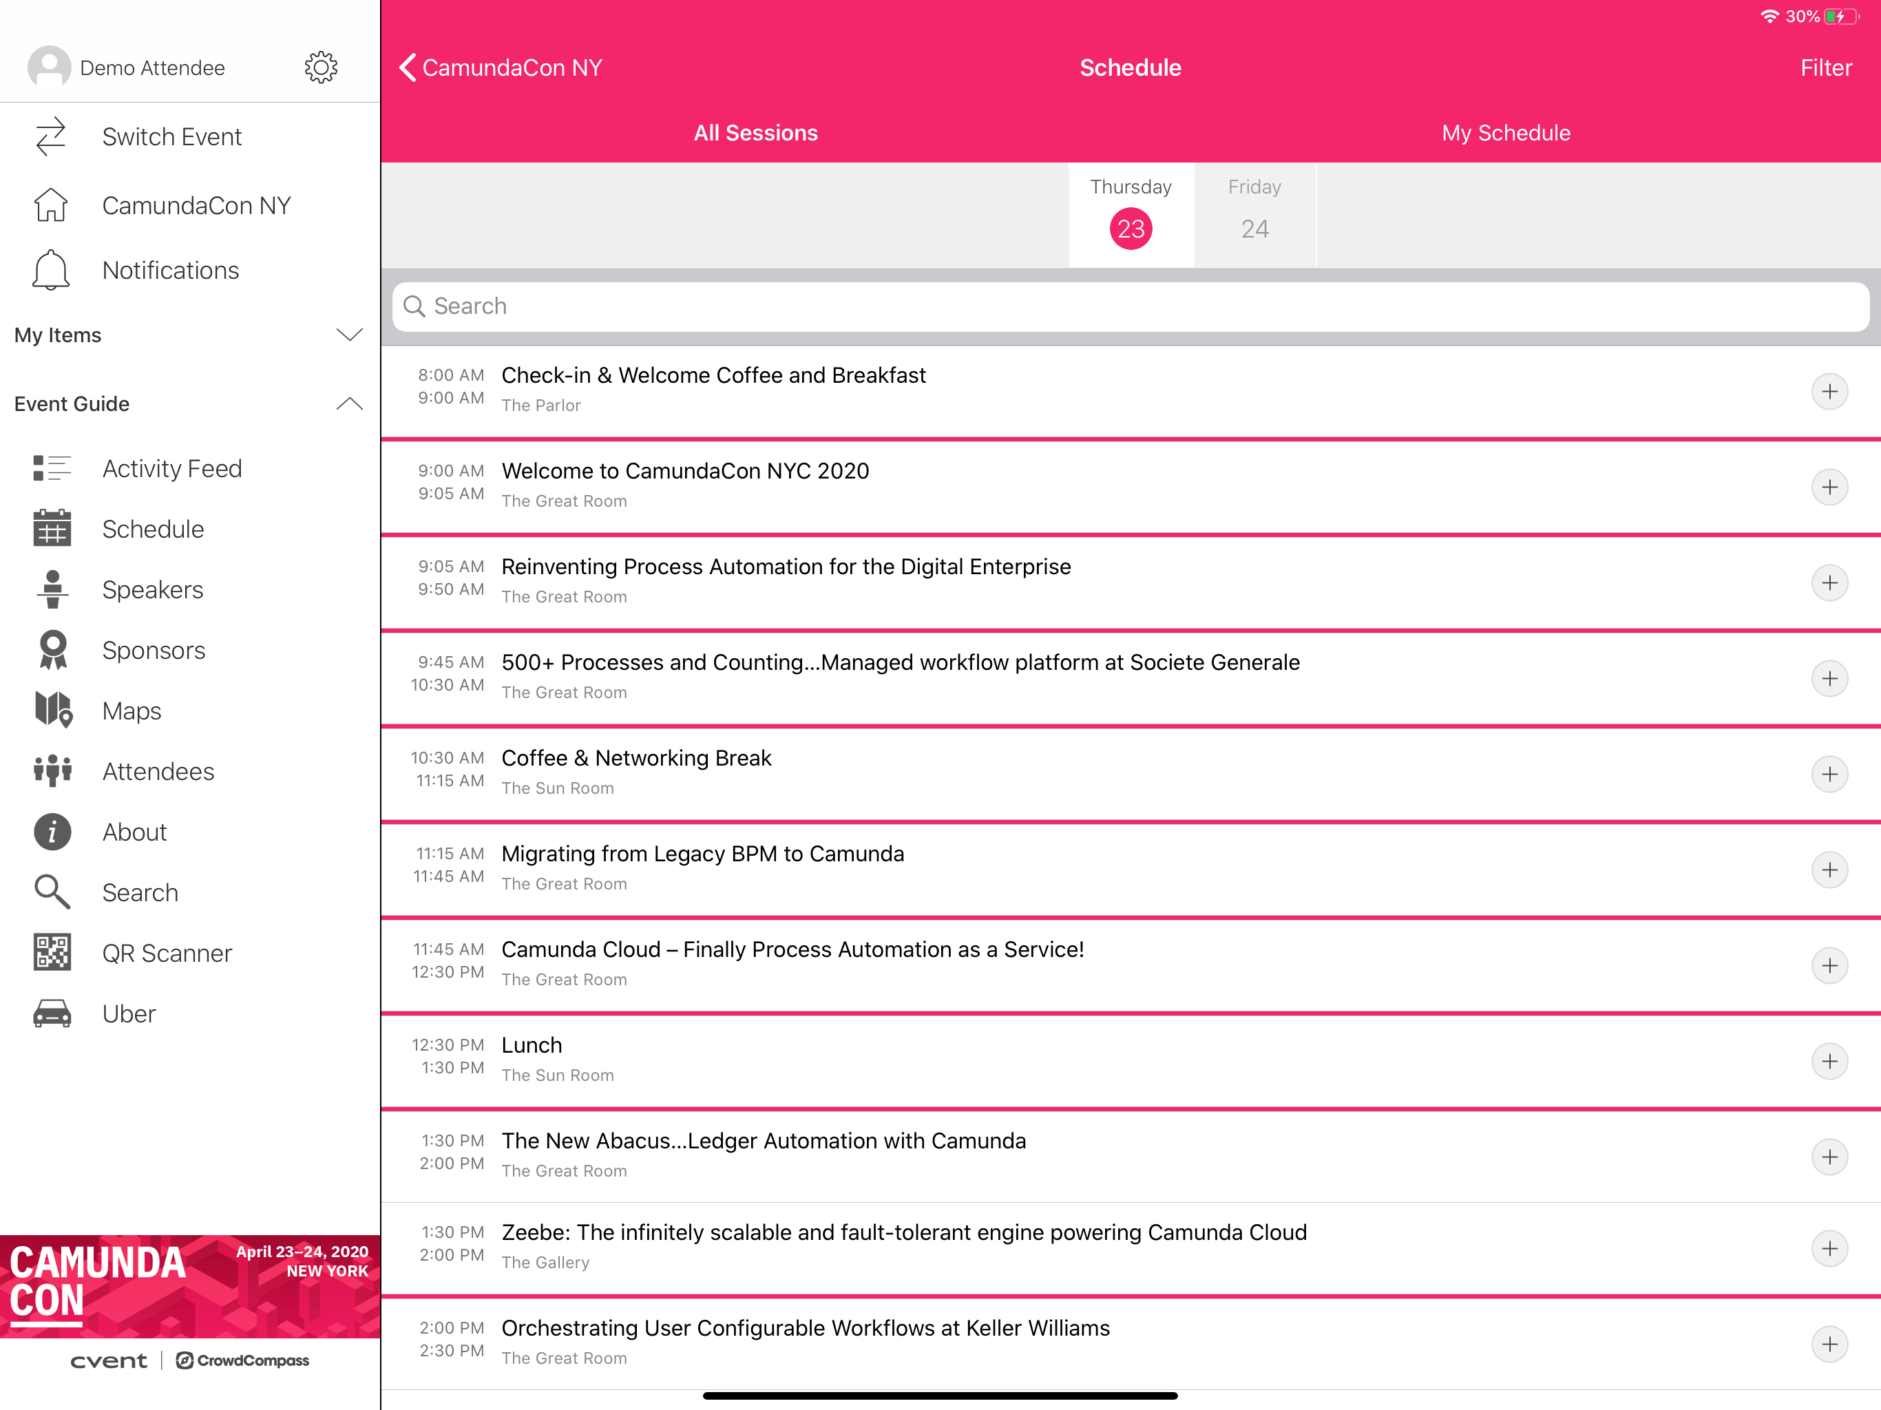Open Sponsors from the Event Guide
Viewport: 1881px width, 1410px height.
coord(153,650)
